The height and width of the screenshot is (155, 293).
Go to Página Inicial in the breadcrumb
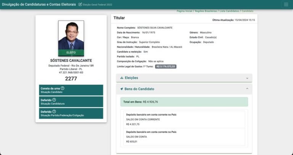pos(184,11)
